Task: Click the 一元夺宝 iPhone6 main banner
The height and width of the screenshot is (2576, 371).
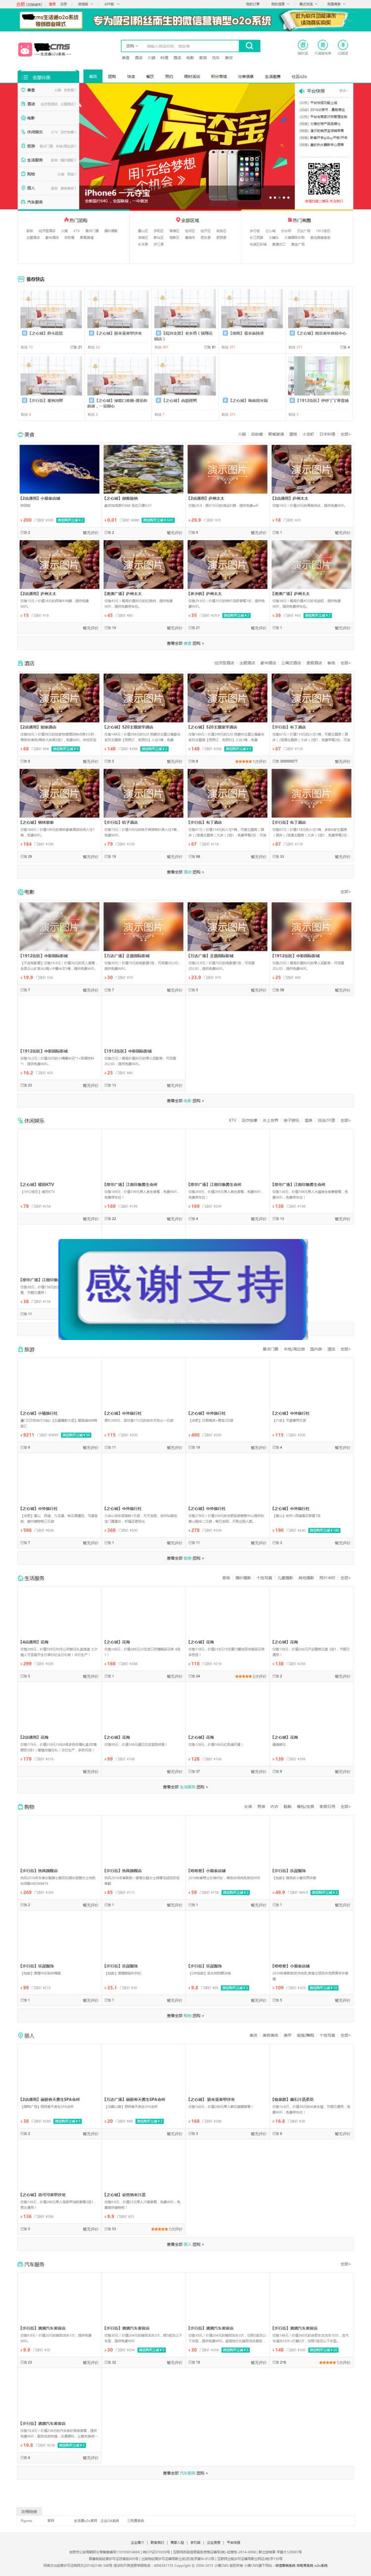Action: (x=188, y=147)
